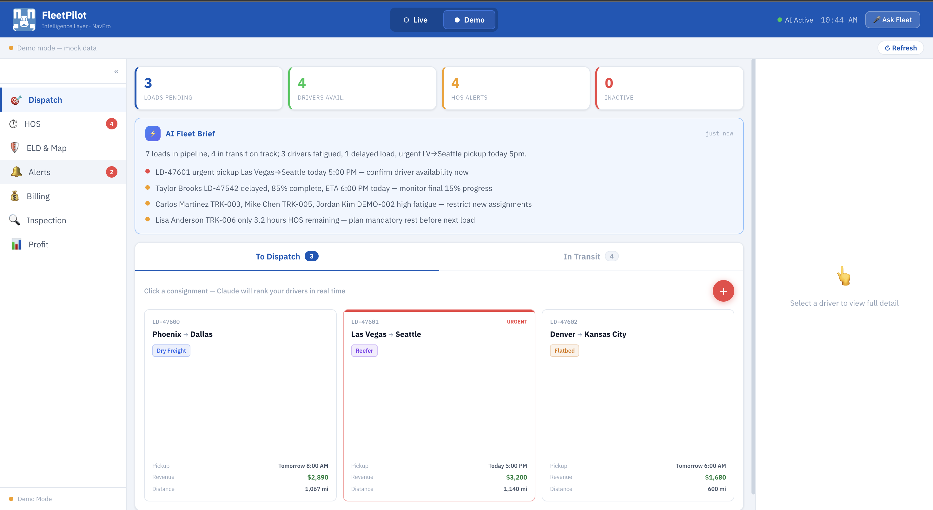Click the ELD & Map shield icon
Image resolution: width=933 pixels, height=510 pixels.
click(x=15, y=148)
